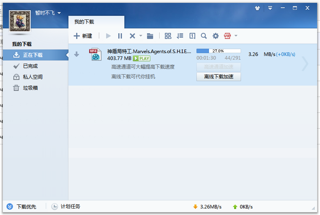Start download with the play toolbar icon
This screenshot has width=320, height=215.
click(109, 36)
